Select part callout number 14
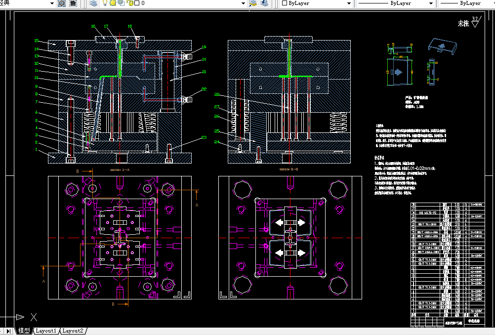The image size is (495, 335). coord(37,49)
